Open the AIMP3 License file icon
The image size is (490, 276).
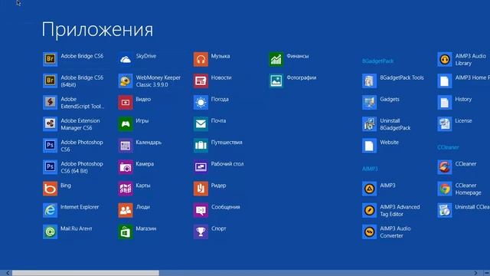pyautogui.click(x=444, y=124)
